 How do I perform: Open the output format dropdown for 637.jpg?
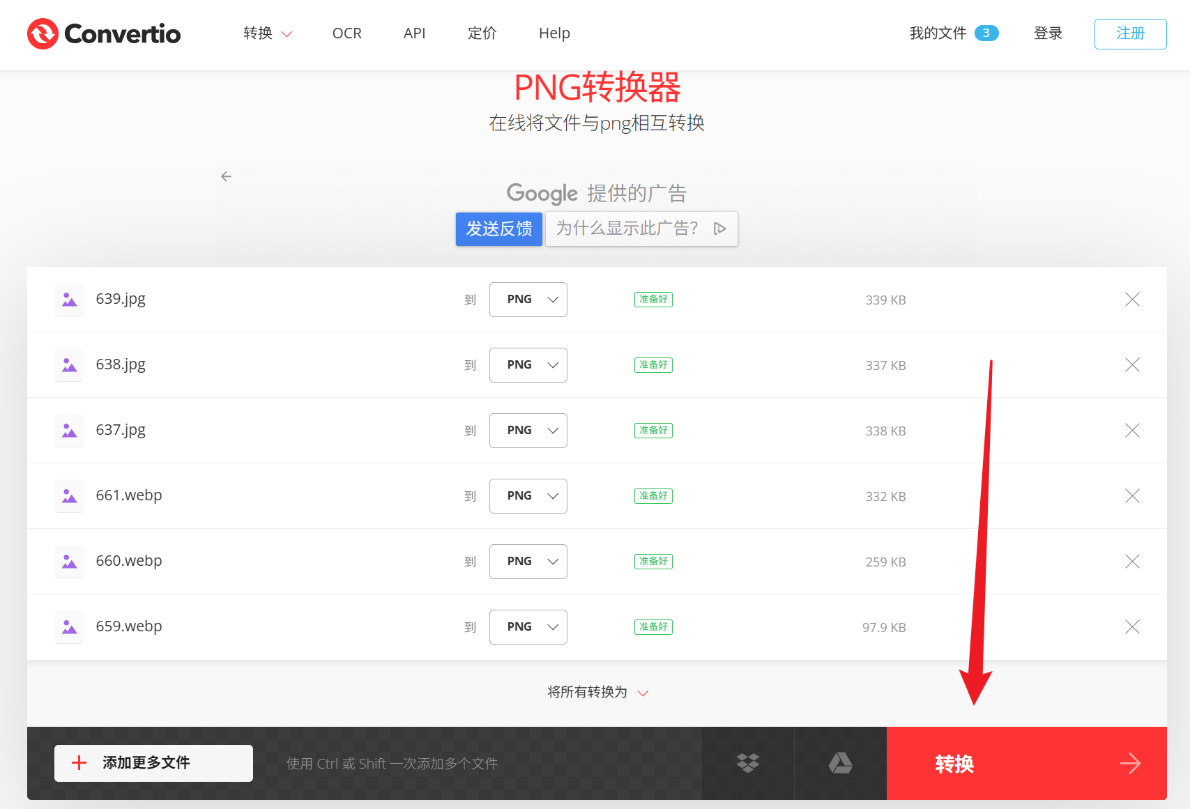(528, 430)
